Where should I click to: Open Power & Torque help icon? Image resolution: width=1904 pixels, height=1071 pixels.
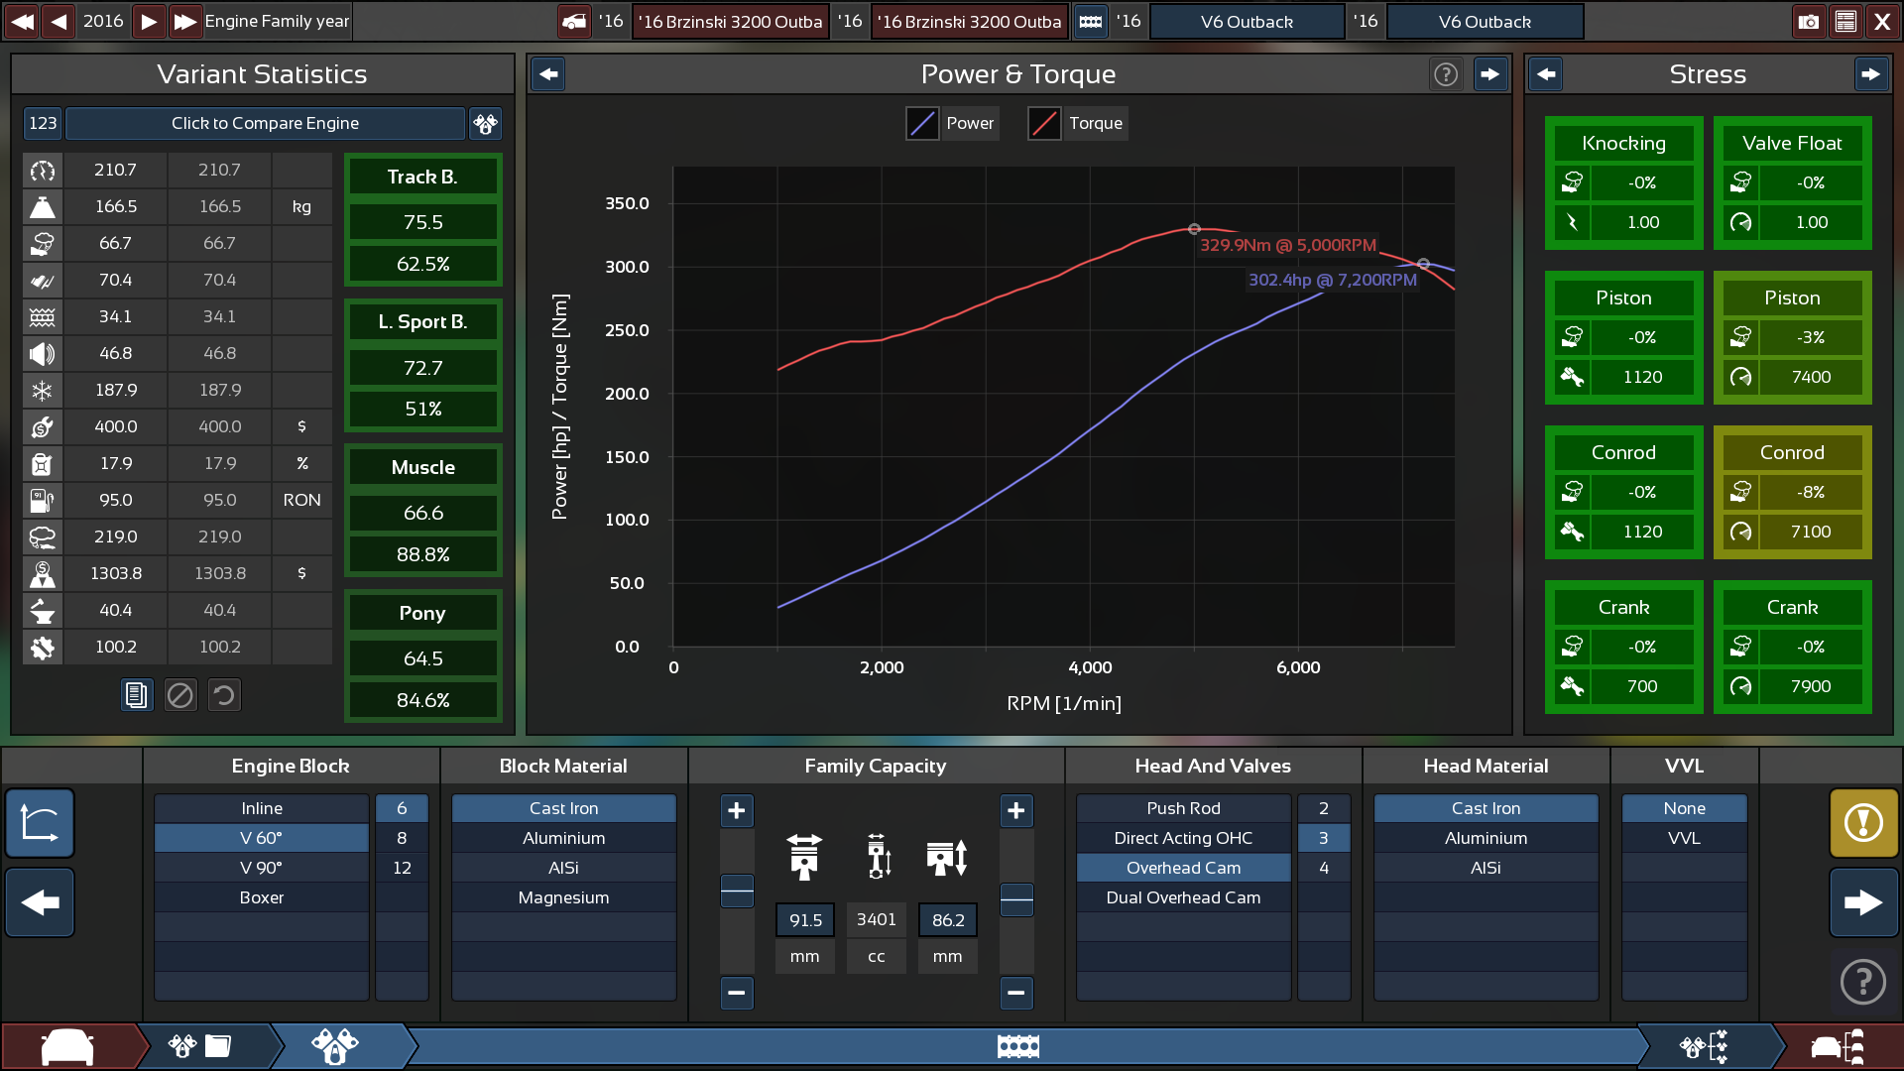pyautogui.click(x=1446, y=74)
